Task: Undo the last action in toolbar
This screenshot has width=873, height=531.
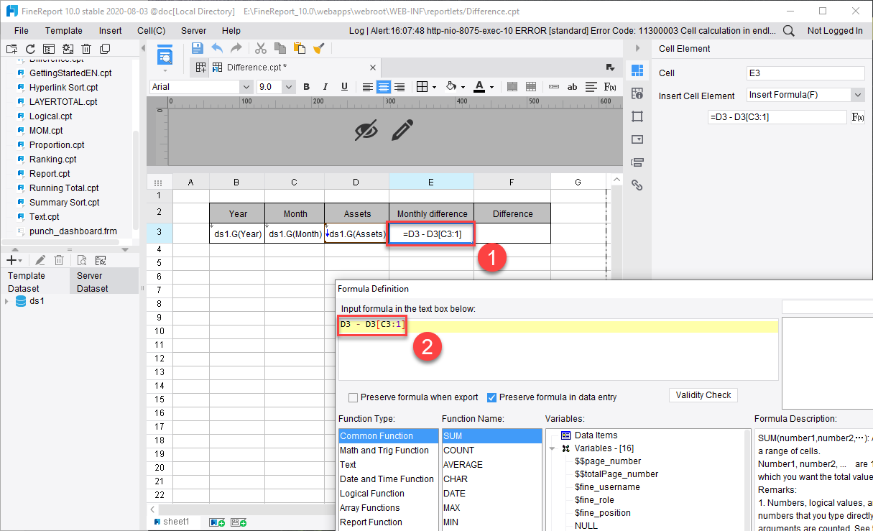Action: point(216,48)
